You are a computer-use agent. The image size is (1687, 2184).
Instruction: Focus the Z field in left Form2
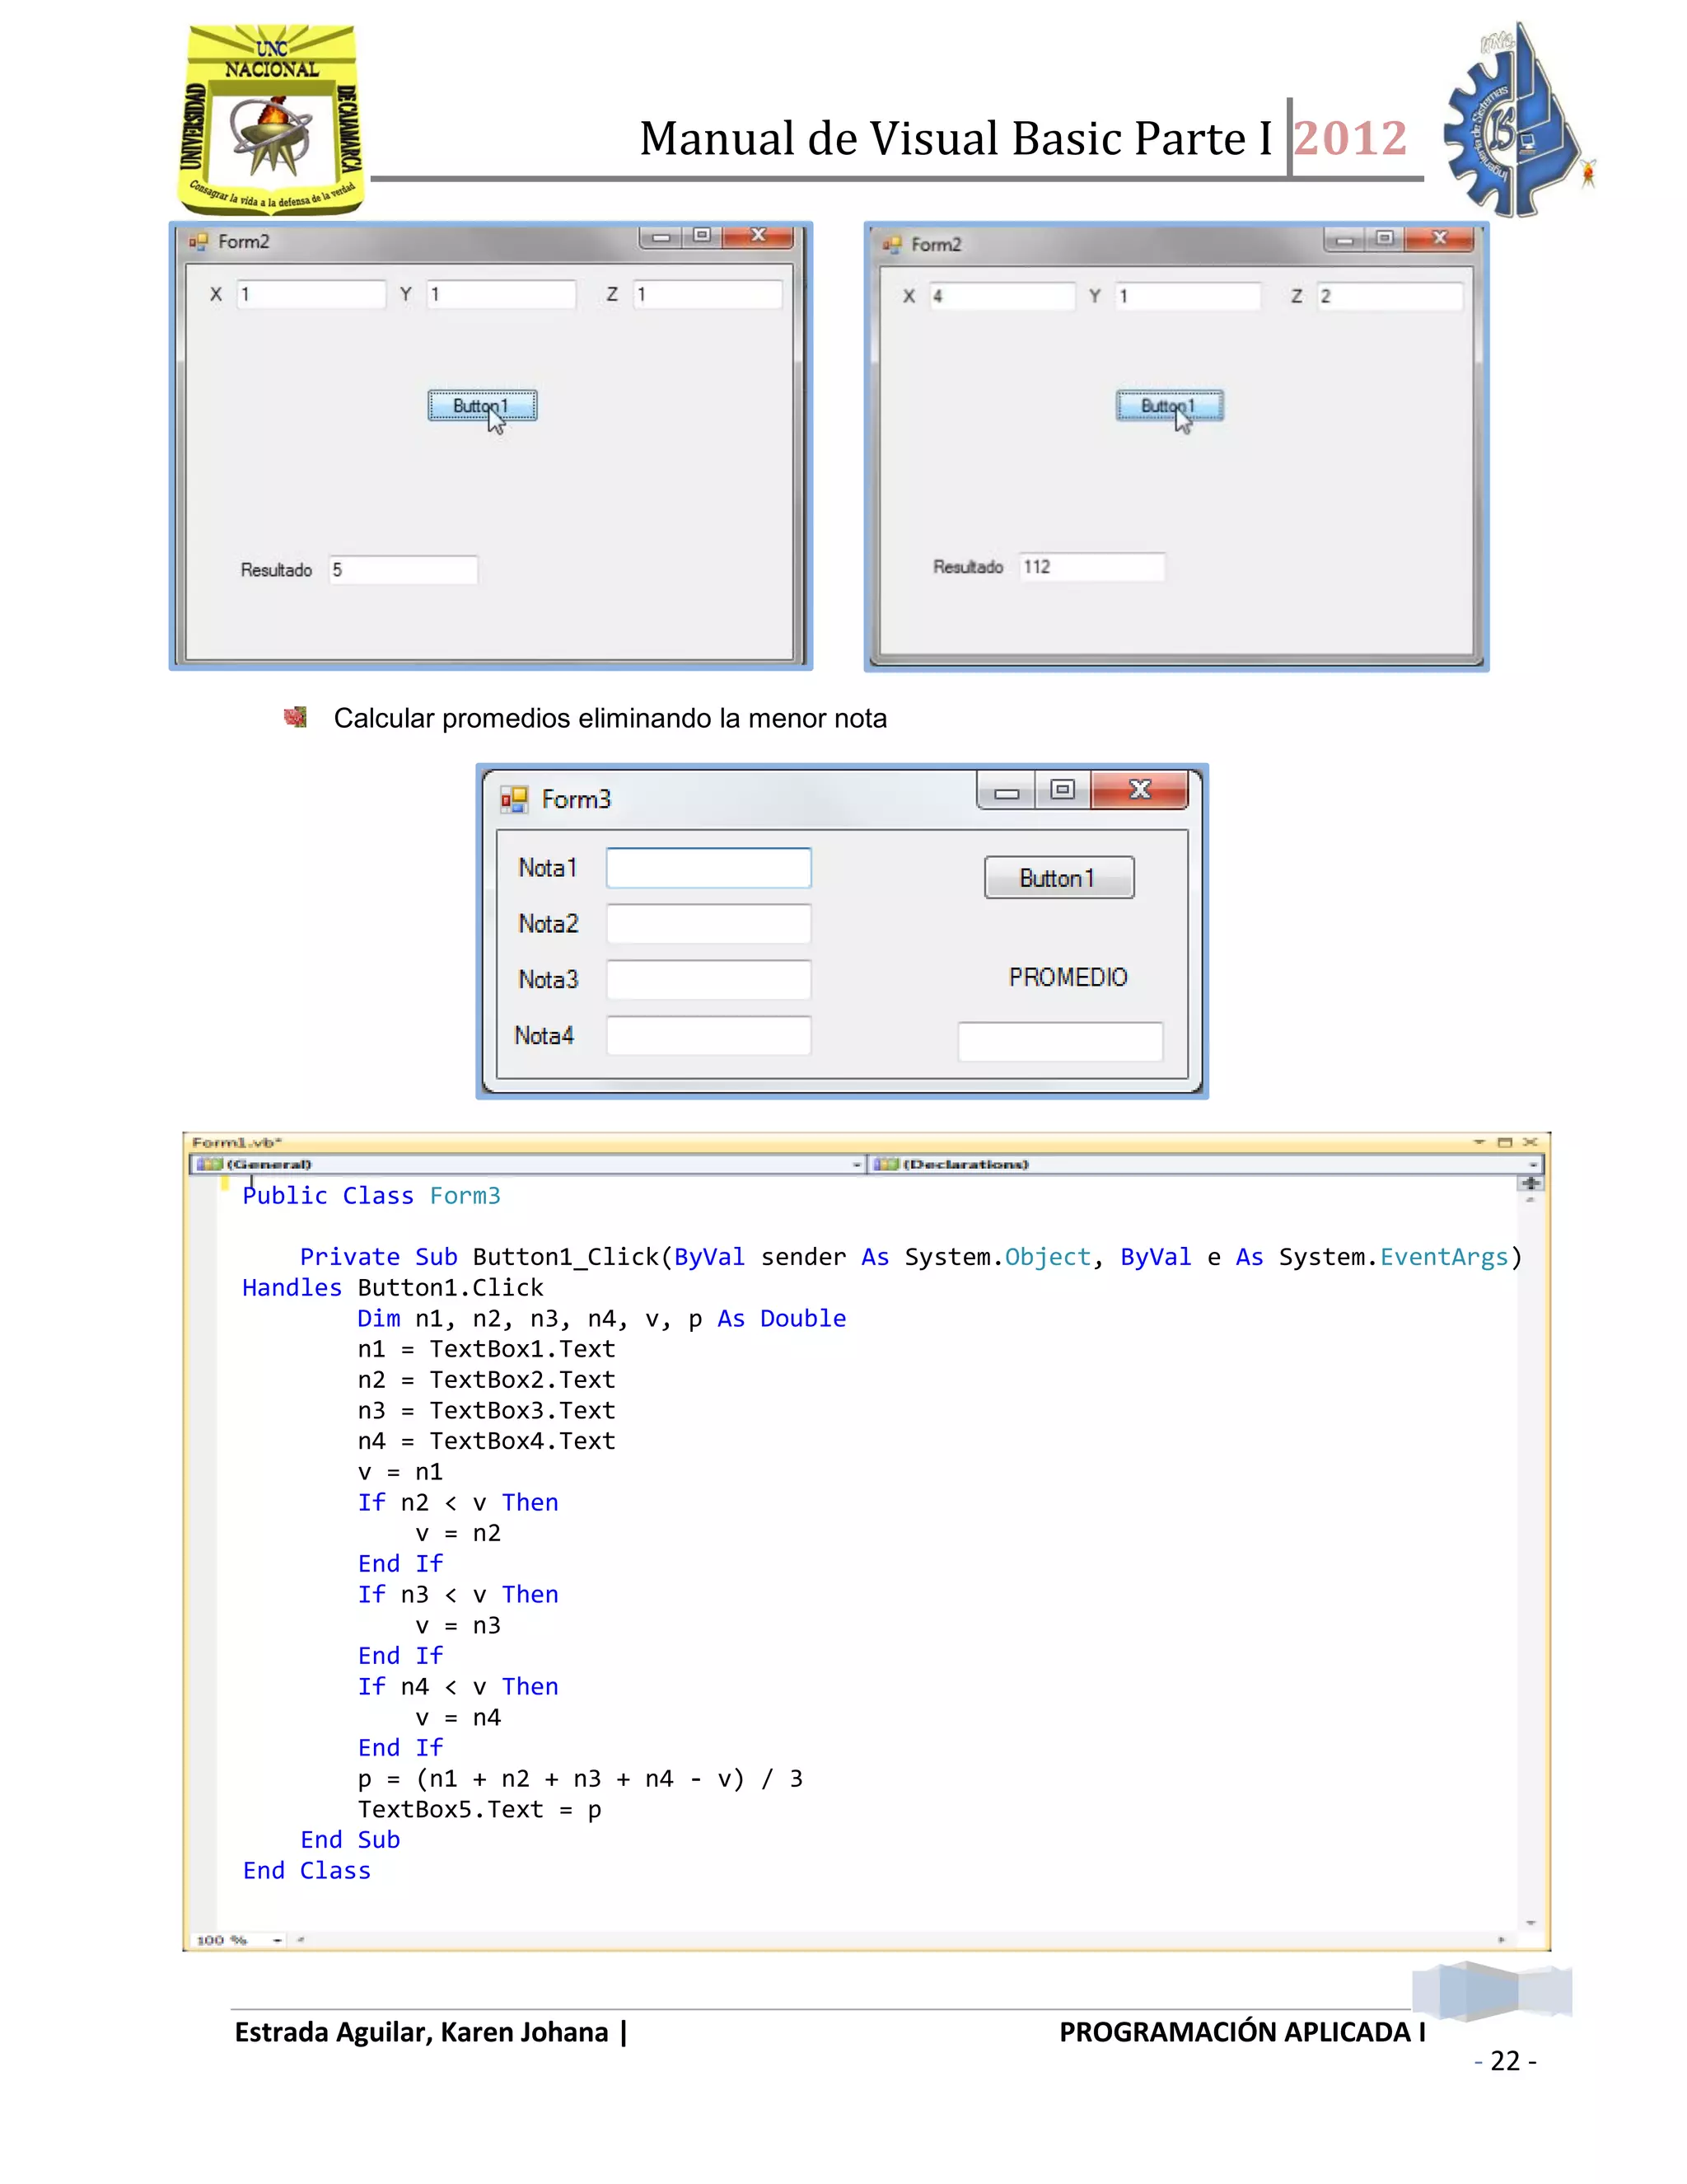[708, 295]
